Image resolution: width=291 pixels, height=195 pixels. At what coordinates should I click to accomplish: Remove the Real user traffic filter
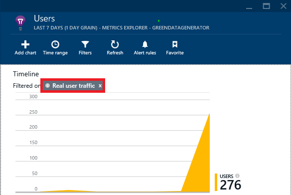(100, 86)
